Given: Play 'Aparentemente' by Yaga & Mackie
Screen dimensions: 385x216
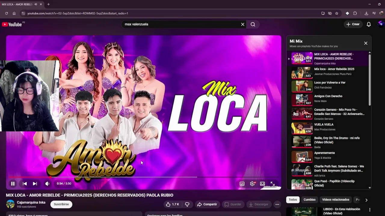Looking at the screenshot, I should pyautogui.click(x=329, y=156).
